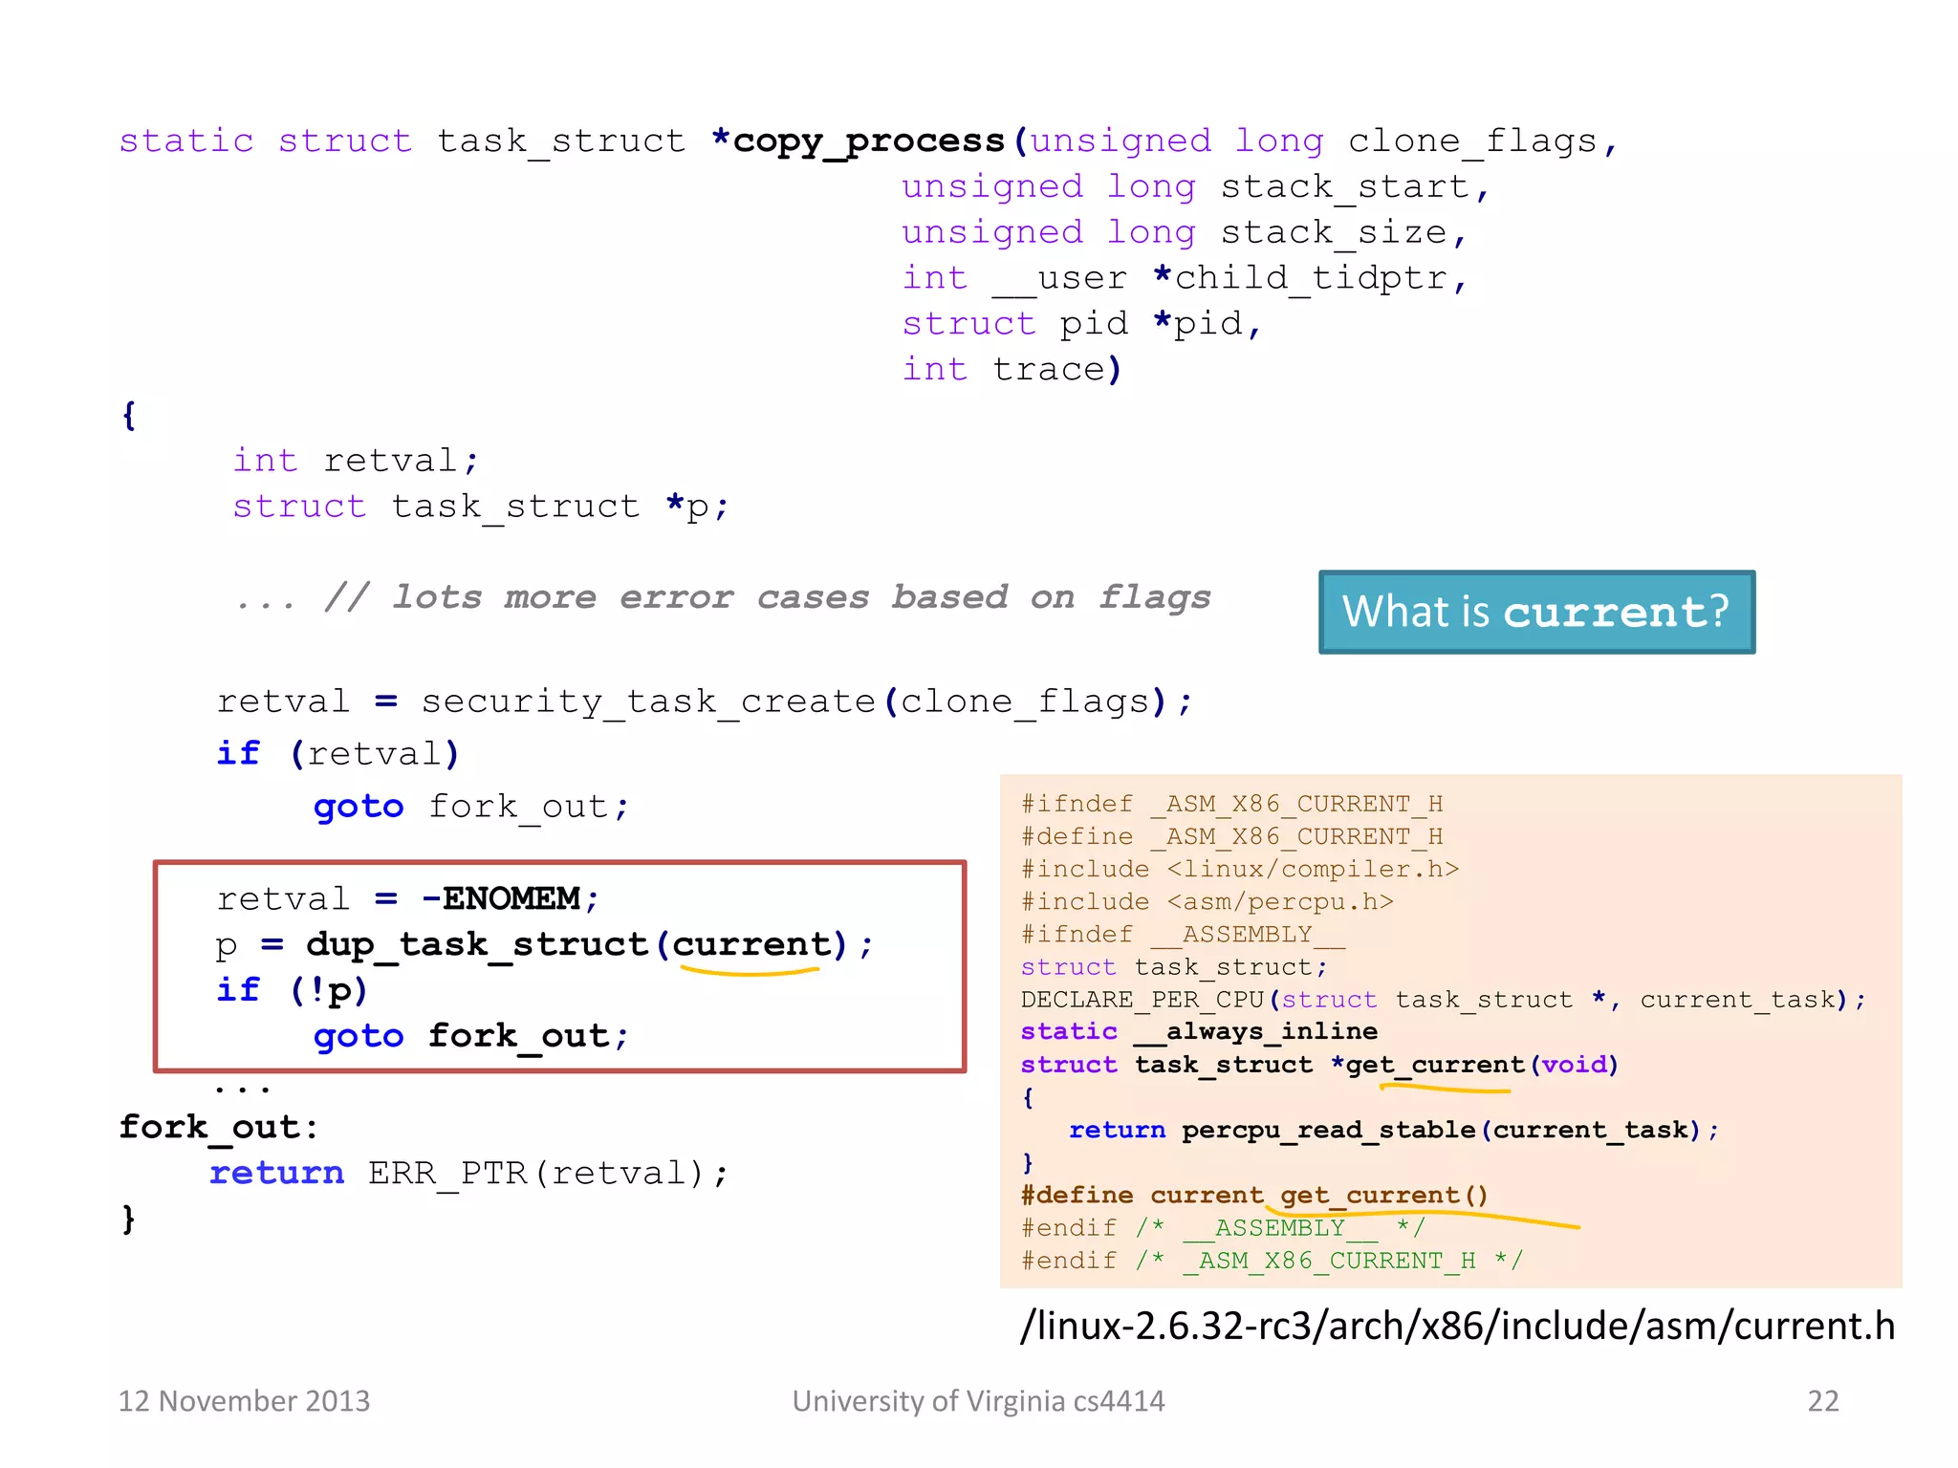
Task: Click 'goto fork_out;' inside the red box
Action: coord(471,1036)
